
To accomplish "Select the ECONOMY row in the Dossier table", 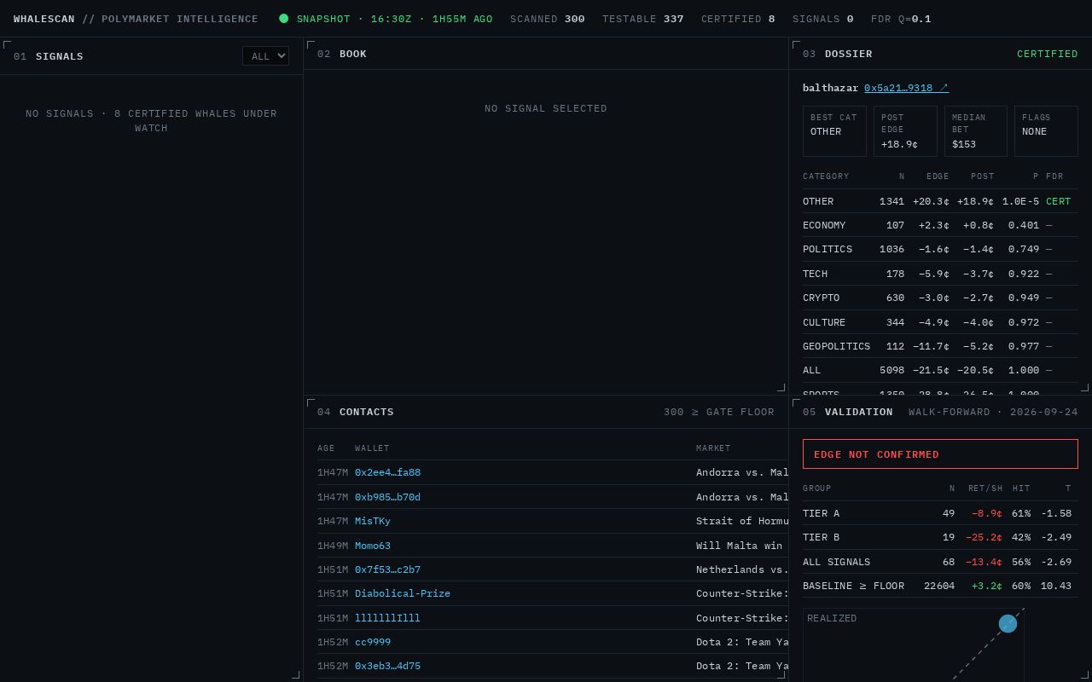I will click(940, 225).
